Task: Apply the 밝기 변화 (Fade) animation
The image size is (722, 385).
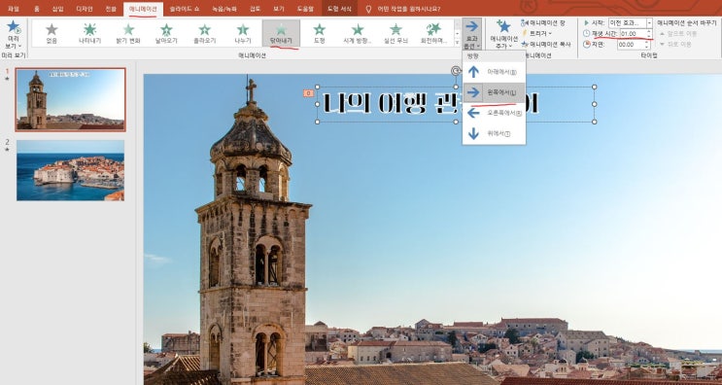Action: pyautogui.click(x=128, y=33)
